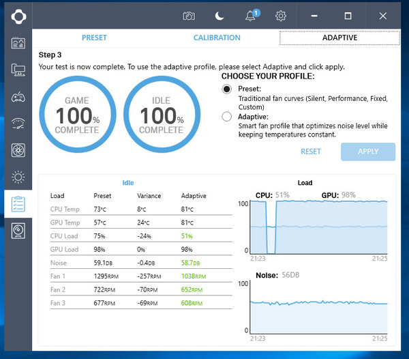Viewport: 409px width, 359px height.
Task: Open the dashboard monitoring sidebar icon
Action: 18,43
